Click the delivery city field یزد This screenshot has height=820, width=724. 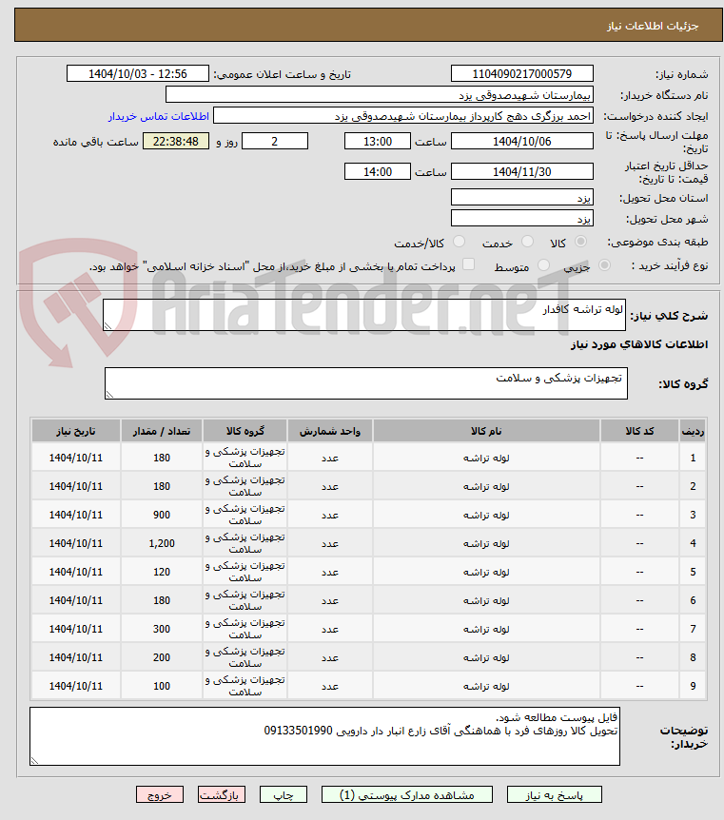click(x=522, y=218)
